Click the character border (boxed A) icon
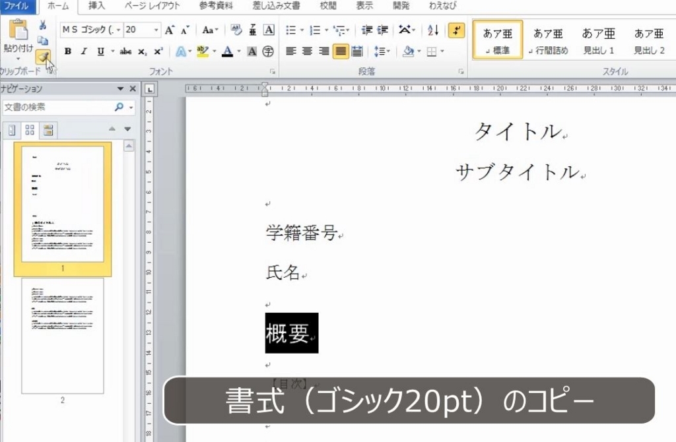Image resolution: width=676 pixels, height=442 pixels. pos(269,30)
